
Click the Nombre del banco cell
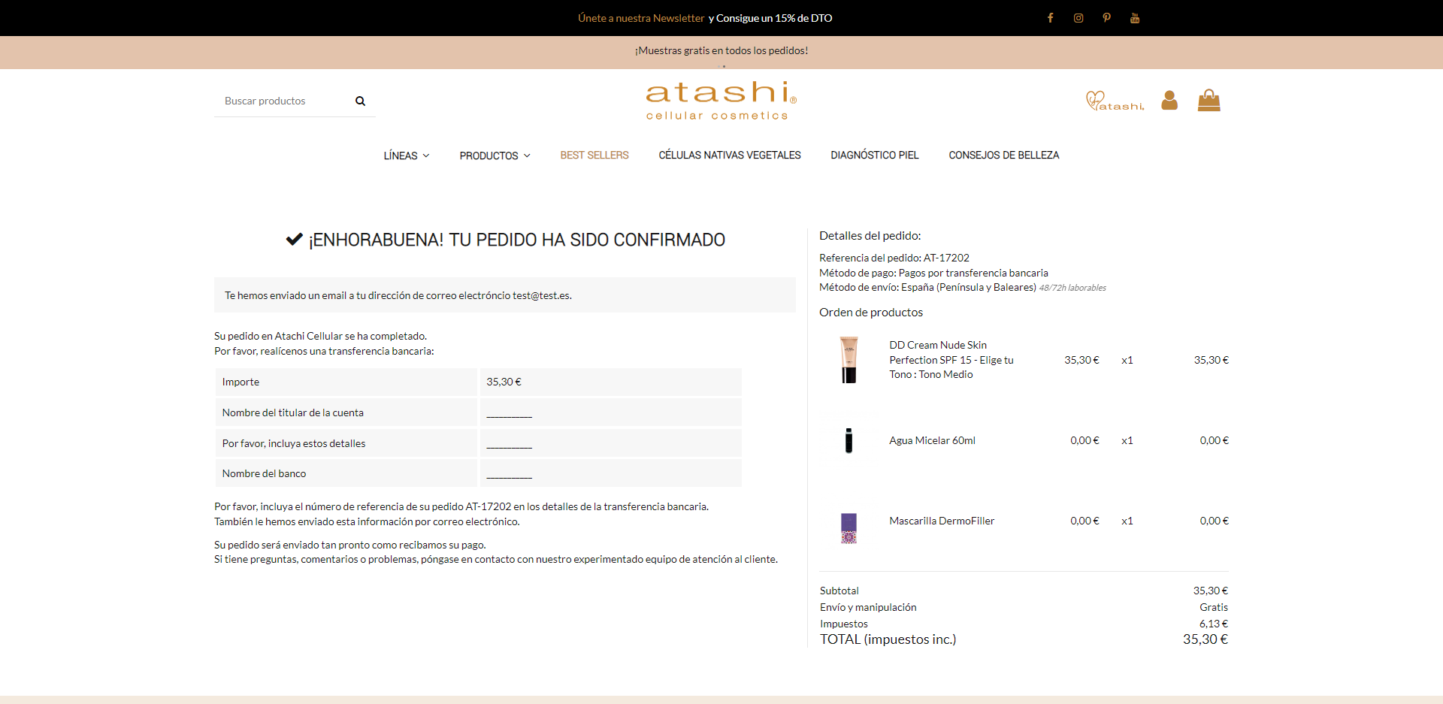pos(346,473)
